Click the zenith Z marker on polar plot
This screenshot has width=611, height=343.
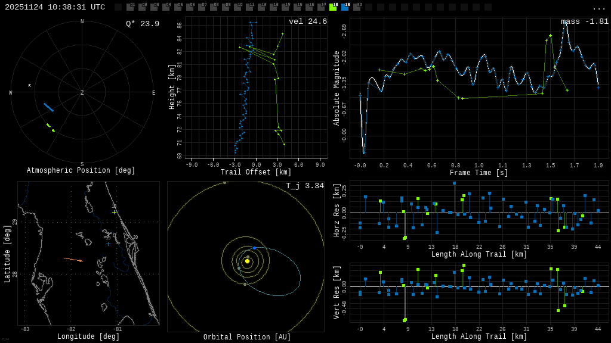tap(82, 93)
